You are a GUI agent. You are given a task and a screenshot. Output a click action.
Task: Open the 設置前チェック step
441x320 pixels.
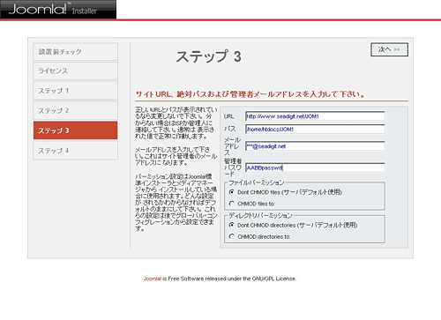click(x=76, y=52)
